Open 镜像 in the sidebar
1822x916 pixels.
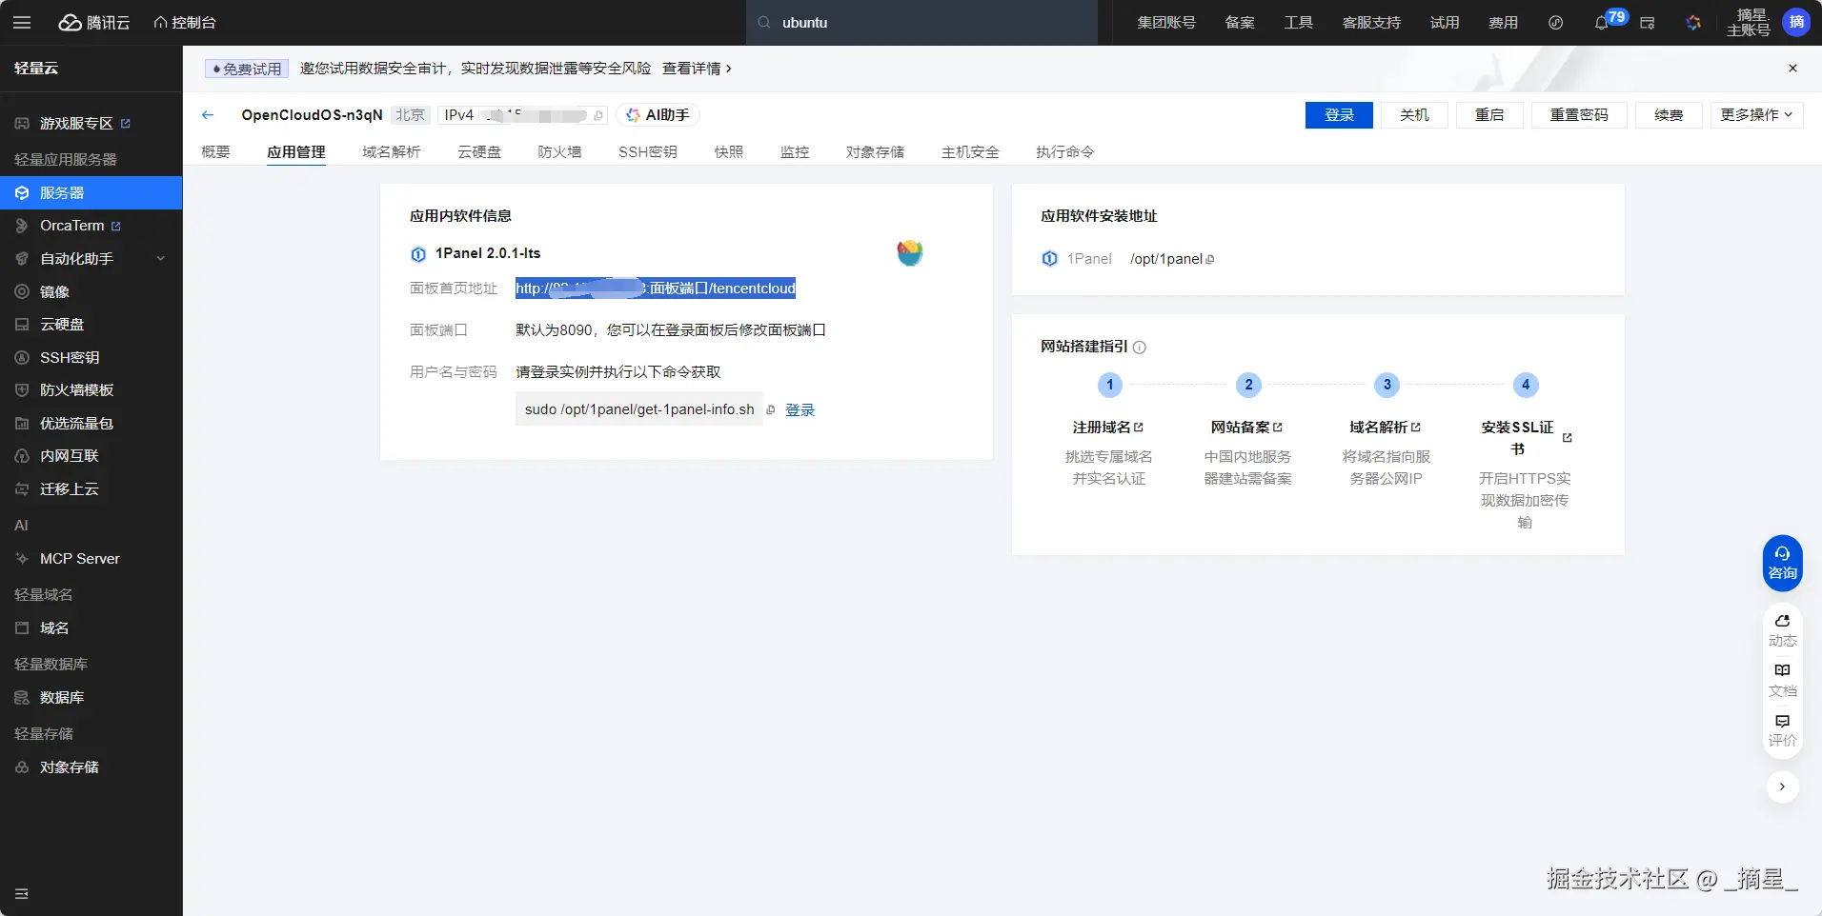point(91,292)
